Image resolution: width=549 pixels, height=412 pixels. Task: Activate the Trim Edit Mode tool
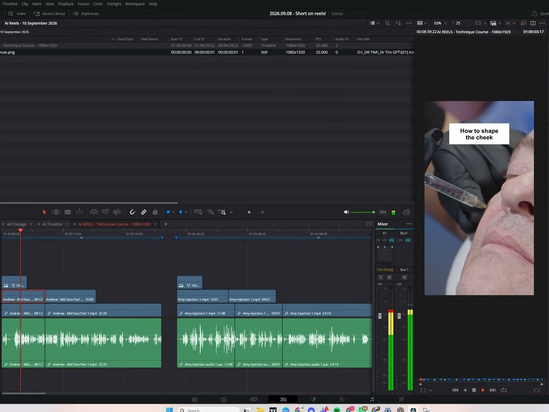coord(56,212)
